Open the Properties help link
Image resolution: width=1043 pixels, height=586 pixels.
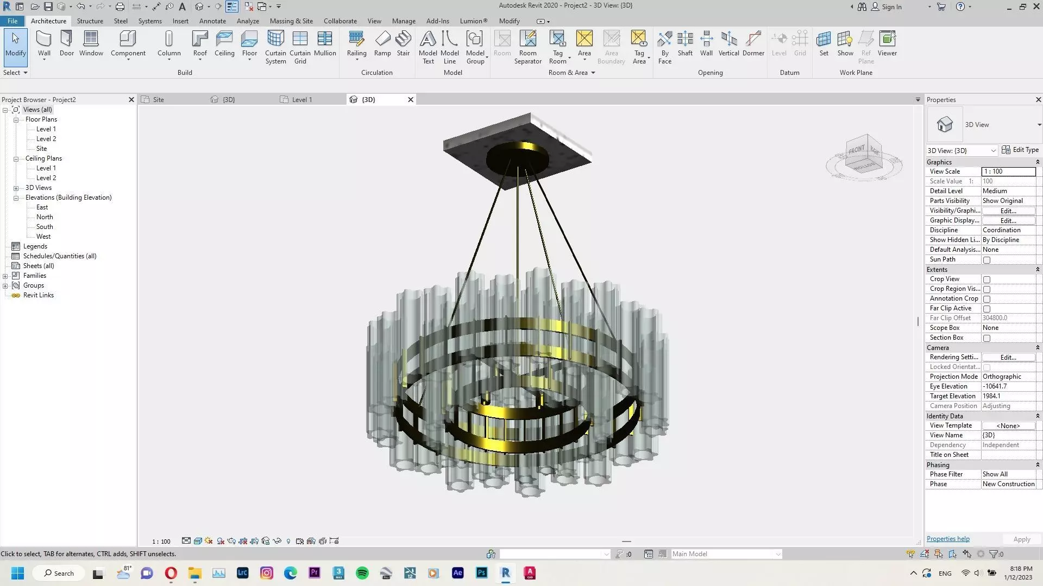pos(948,539)
